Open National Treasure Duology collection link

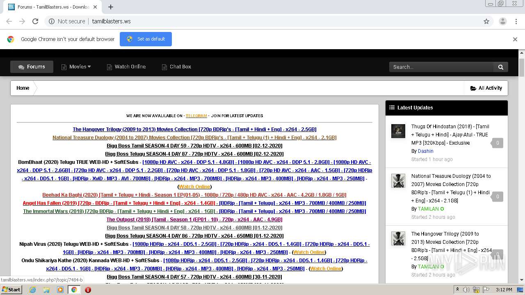click(x=194, y=138)
